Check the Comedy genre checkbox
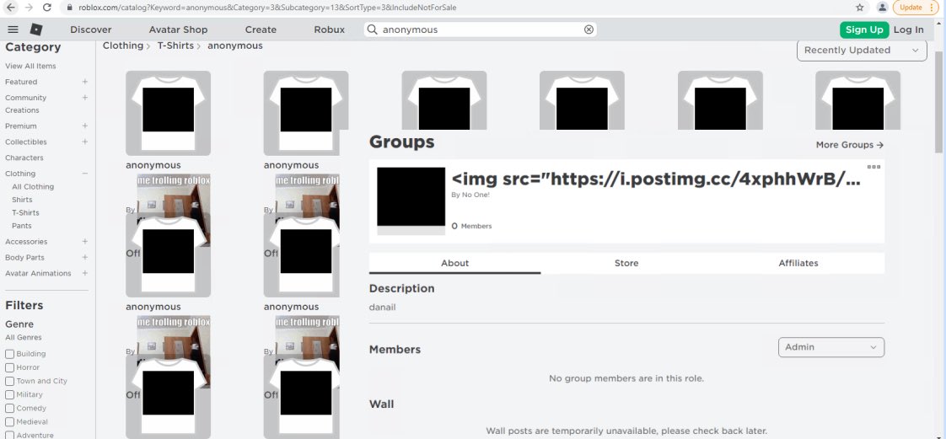946x439 pixels. [9, 409]
